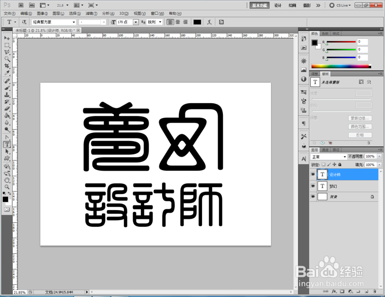This screenshot has height=297, width=385.
Task: Select the Clone Stamp tool
Action: pos(7,95)
